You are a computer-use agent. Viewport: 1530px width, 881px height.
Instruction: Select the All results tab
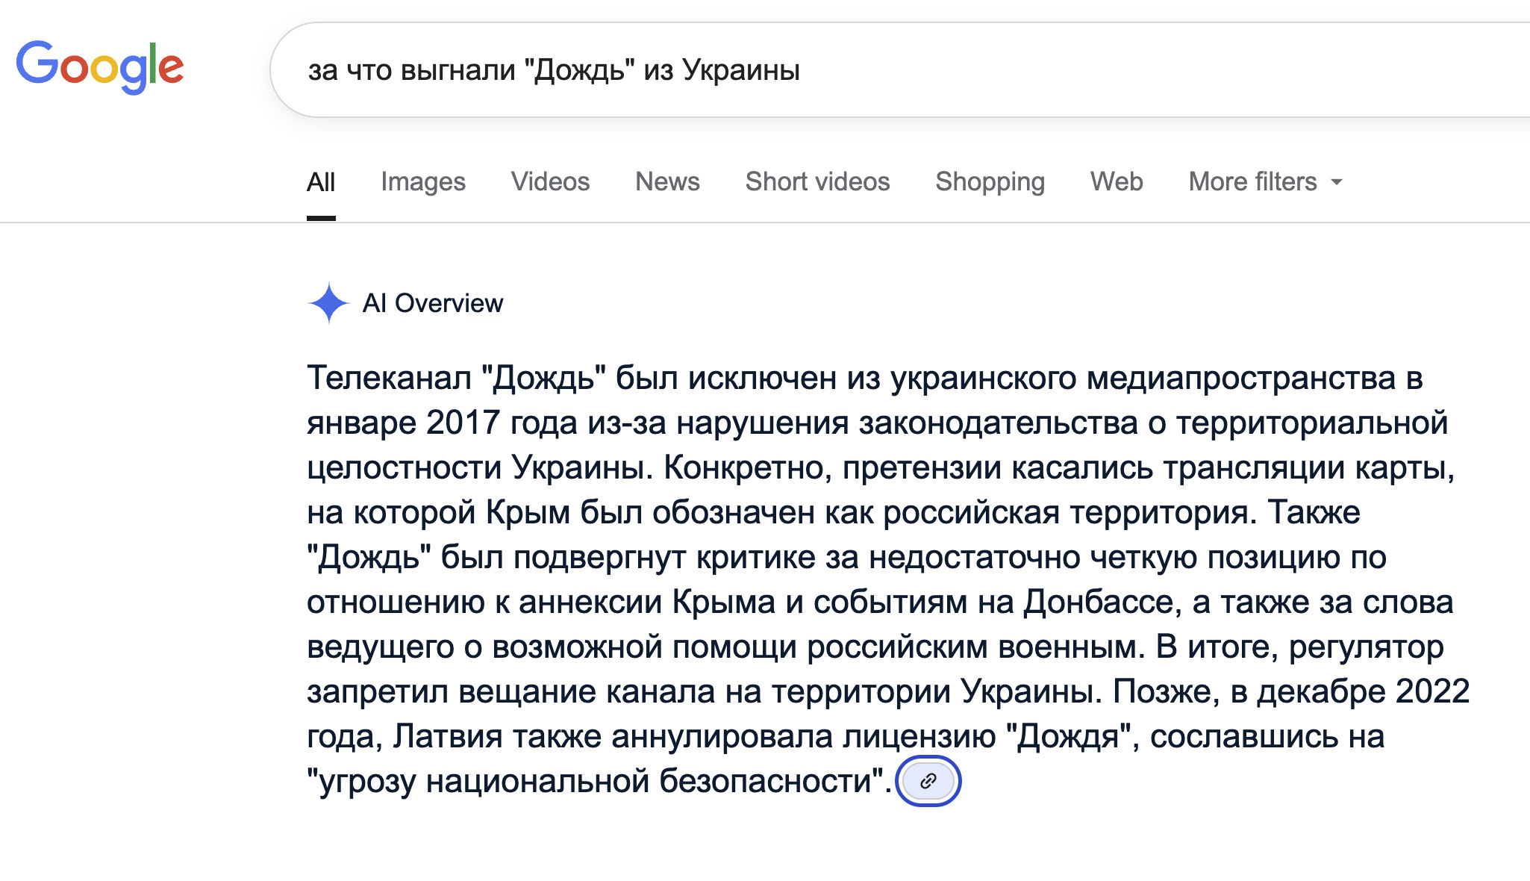click(321, 181)
